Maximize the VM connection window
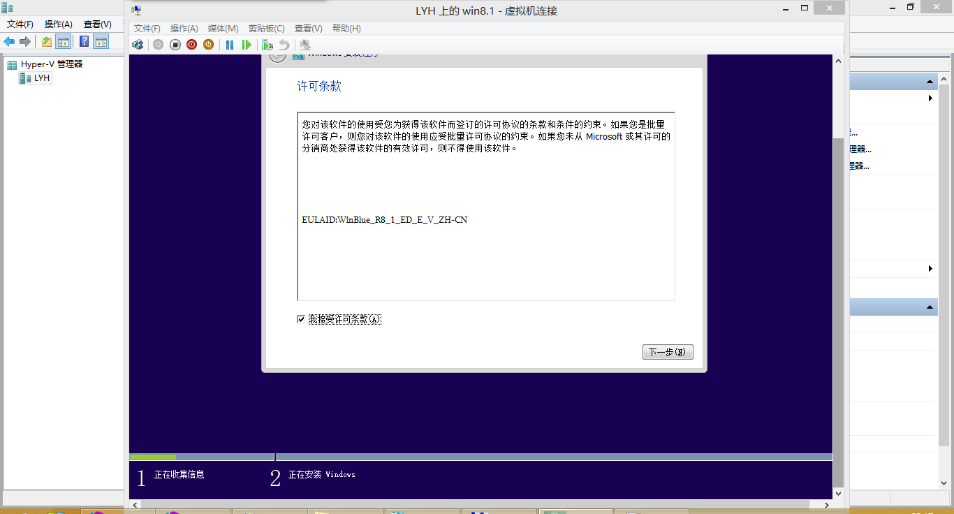This screenshot has width=954, height=514. tap(804, 9)
